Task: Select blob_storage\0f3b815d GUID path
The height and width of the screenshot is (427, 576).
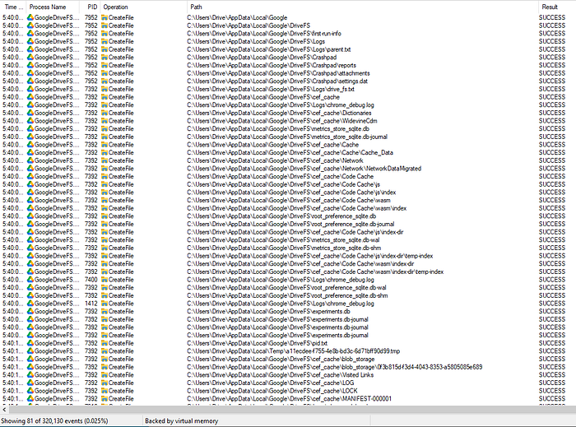Action: pos(334,367)
